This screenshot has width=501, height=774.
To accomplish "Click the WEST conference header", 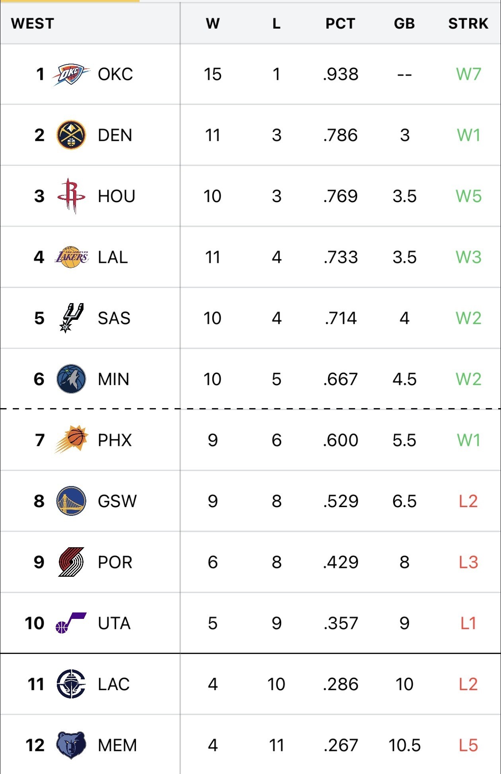I will coord(33,23).
